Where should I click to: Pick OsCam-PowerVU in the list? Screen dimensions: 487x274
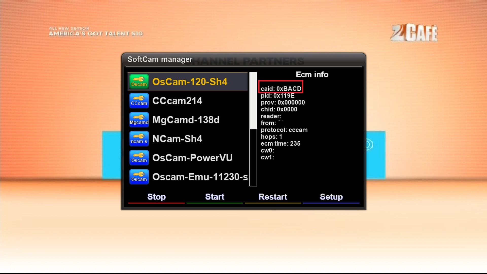coord(187,158)
